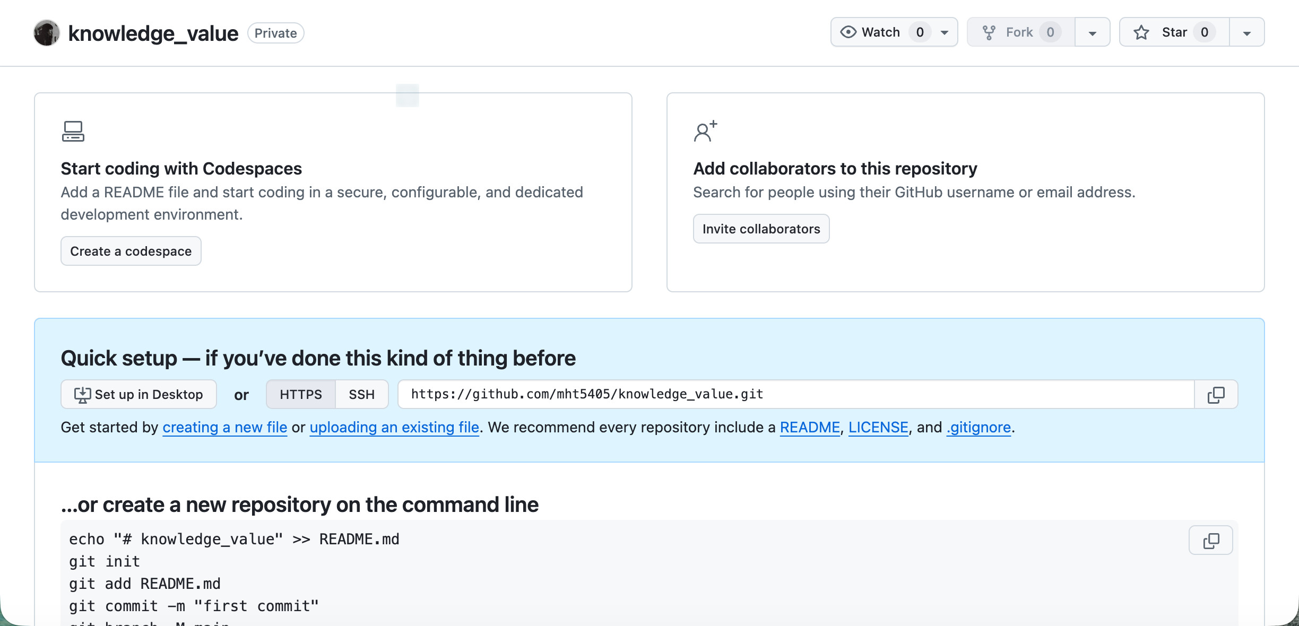Select the HTTPS protocol toggle

pos(301,395)
